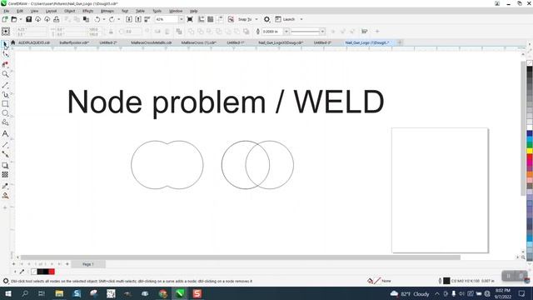Toggle the show guidelines button
533x300 pixels.
(220, 19)
